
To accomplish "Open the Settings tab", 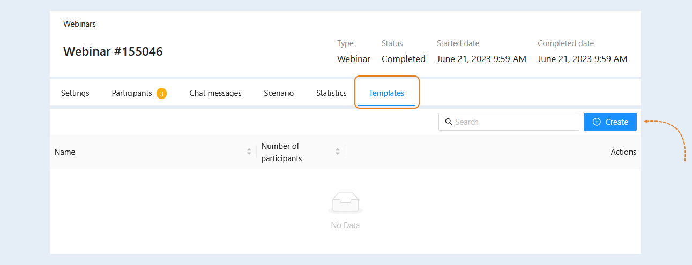I will coord(75,93).
